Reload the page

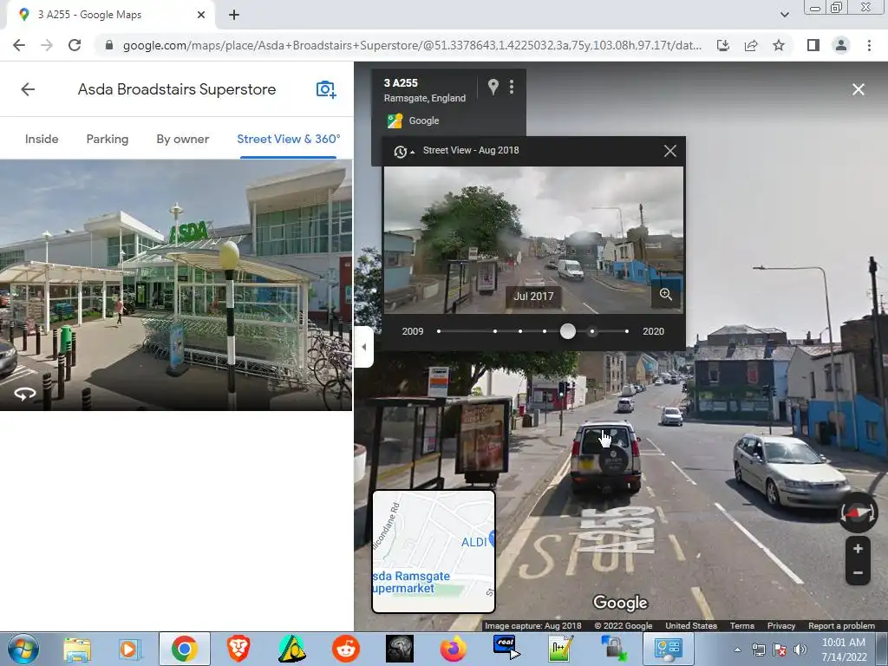[x=75, y=45]
